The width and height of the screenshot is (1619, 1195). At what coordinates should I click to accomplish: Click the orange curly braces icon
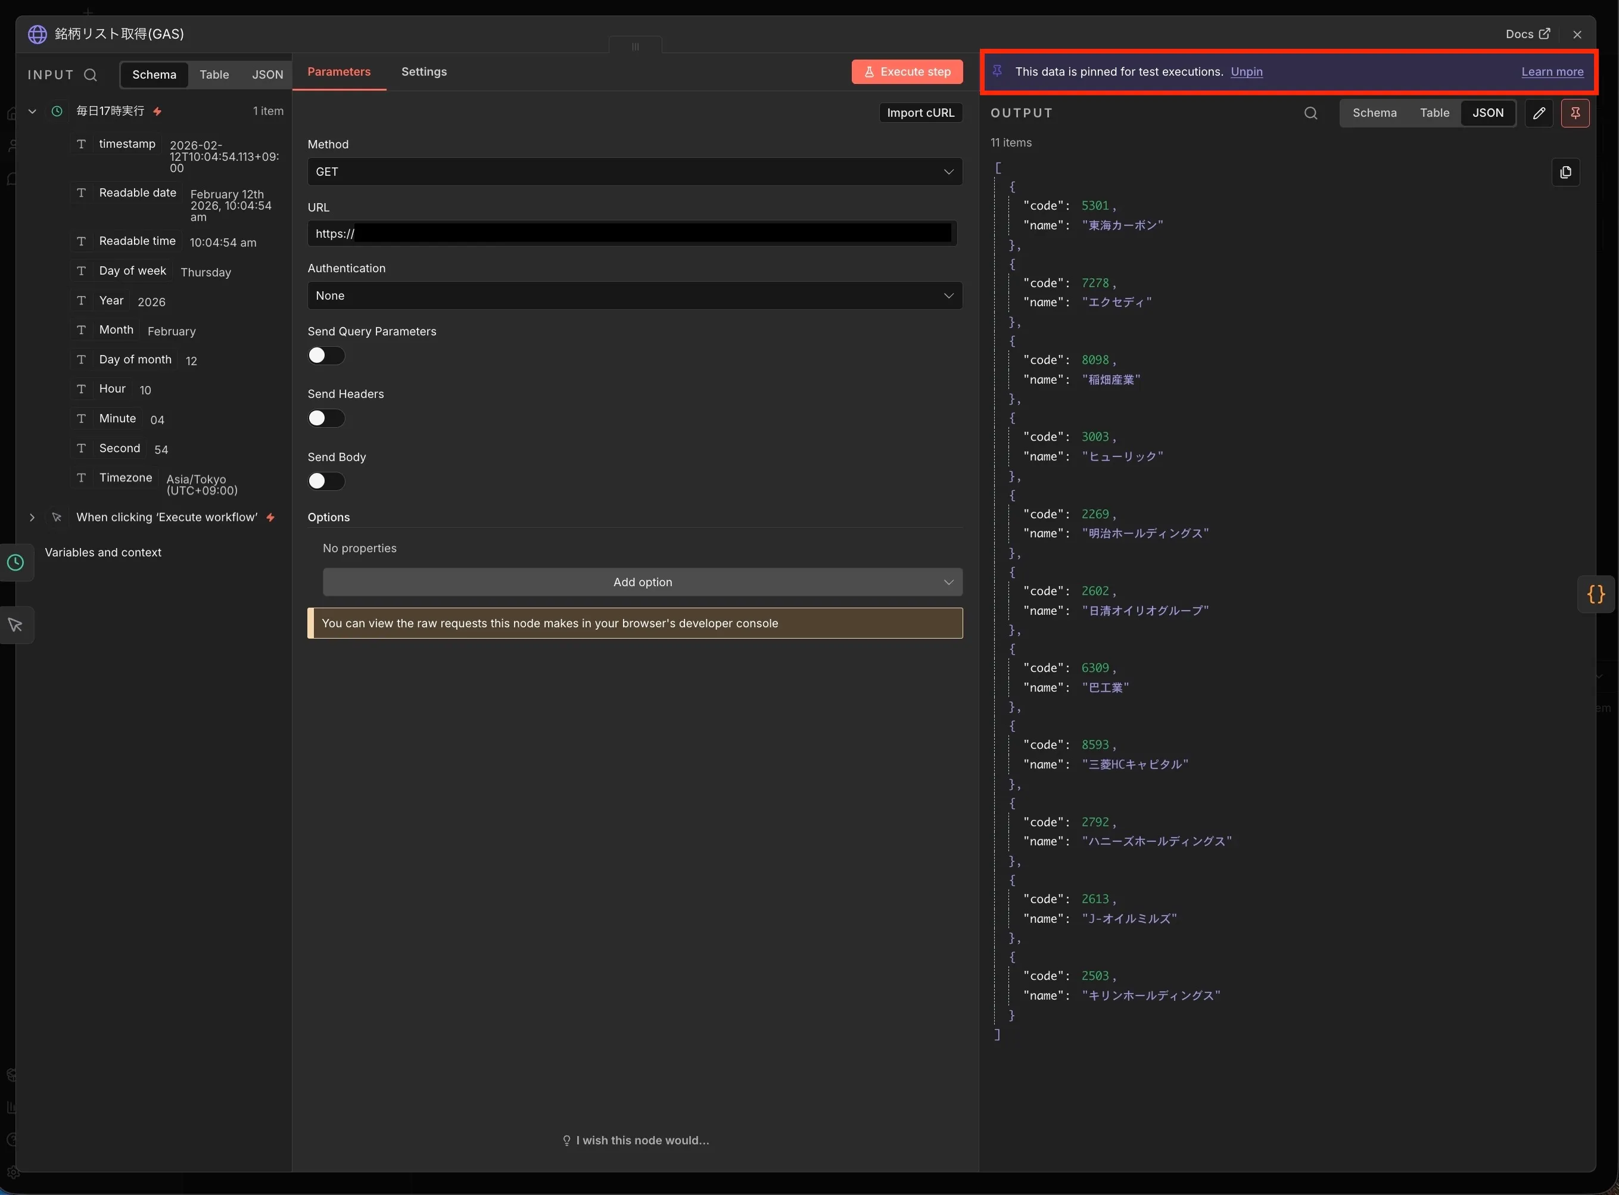tap(1596, 595)
